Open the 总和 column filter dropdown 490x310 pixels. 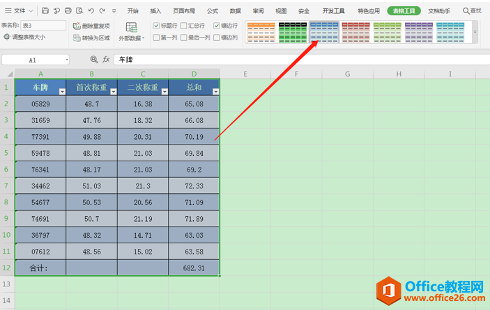pyautogui.click(x=215, y=91)
